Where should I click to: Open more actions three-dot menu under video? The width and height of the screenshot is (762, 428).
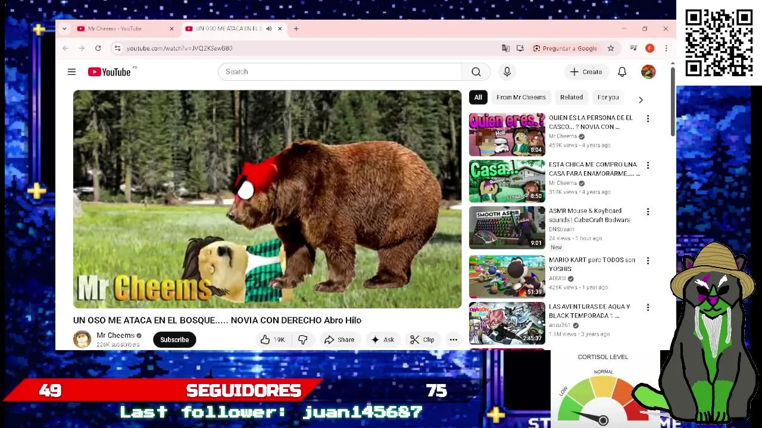(x=454, y=339)
